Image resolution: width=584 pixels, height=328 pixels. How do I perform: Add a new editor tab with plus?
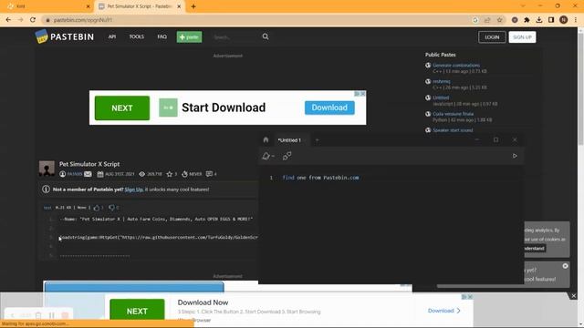click(x=318, y=140)
